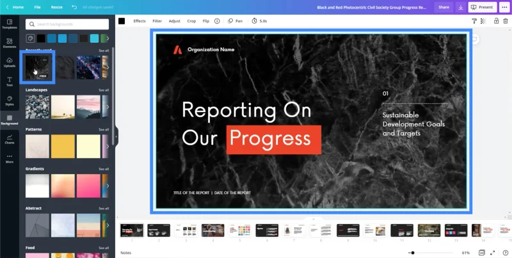Viewport: 512px width, 258px height.
Task: Click the paint roller copy style icon
Action: (x=474, y=21)
